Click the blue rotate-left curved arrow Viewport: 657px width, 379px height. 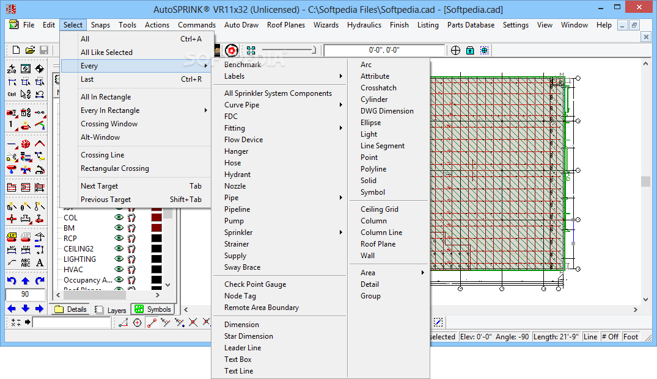(x=12, y=281)
